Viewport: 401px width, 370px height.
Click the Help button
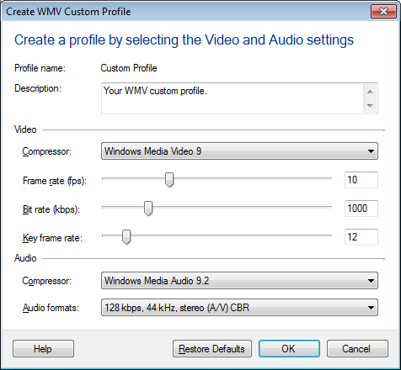pos(43,349)
